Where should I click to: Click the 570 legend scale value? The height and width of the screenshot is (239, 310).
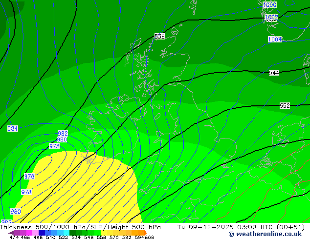[114, 237]
